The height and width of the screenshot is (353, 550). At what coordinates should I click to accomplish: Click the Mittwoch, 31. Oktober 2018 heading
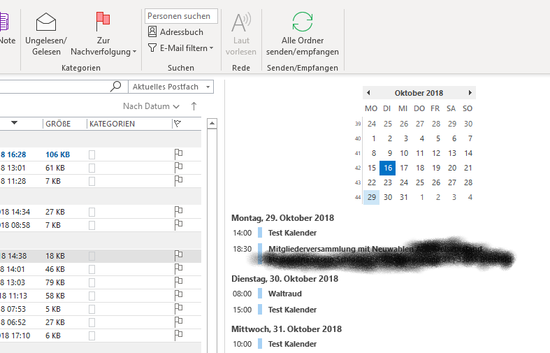coord(287,329)
